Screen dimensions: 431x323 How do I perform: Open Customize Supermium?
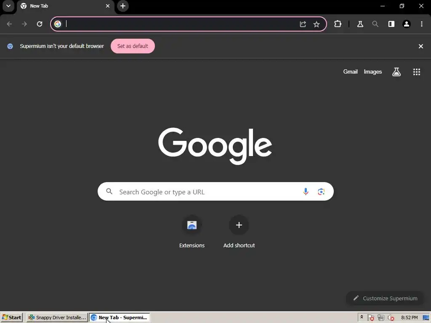[385, 298]
